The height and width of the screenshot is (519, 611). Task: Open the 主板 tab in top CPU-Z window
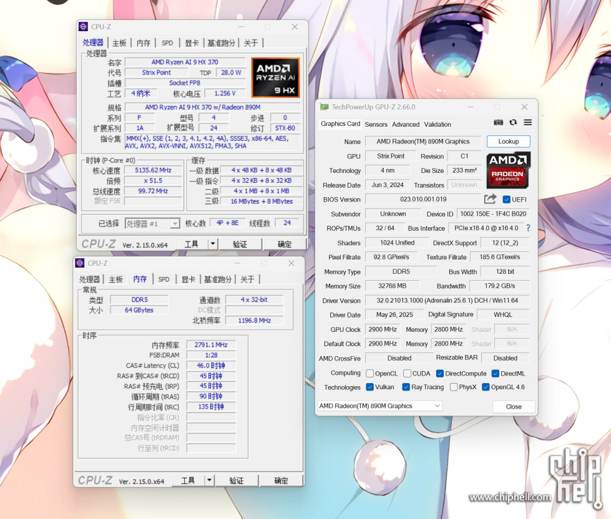click(119, 43)
